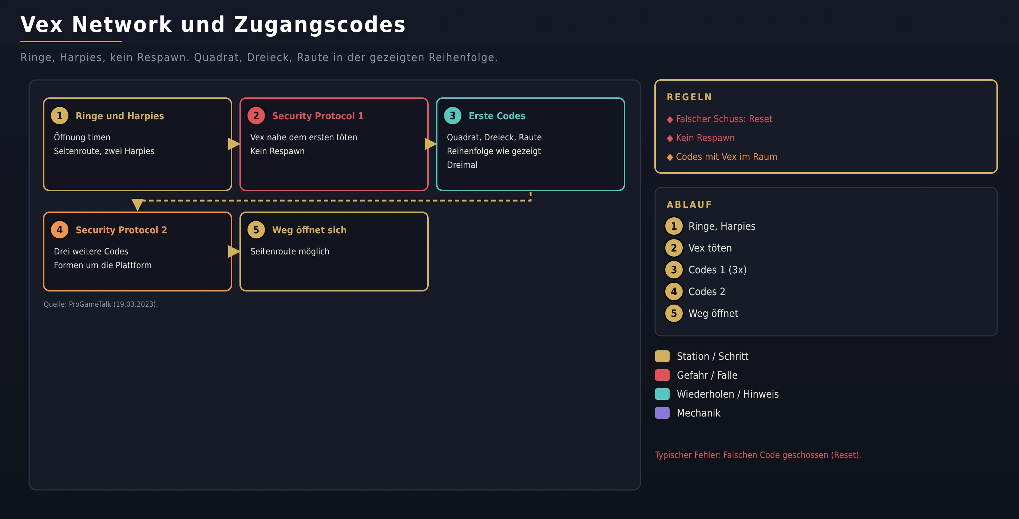Click the red Gefahr / Falle legend swatch
The height and width of the screenshot is (519, 1019).
tap(662, 375)
